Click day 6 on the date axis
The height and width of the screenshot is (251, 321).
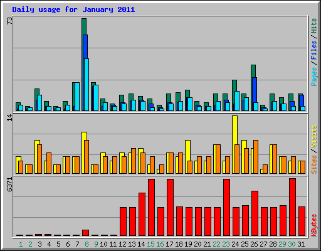(x=68, y=244)
